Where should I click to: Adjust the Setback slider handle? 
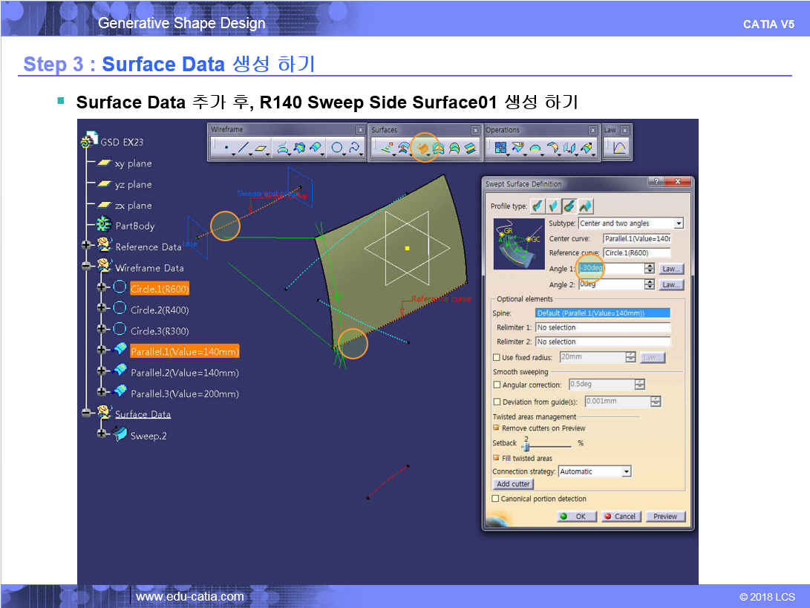pyautogui.click(x=526, y=446)
